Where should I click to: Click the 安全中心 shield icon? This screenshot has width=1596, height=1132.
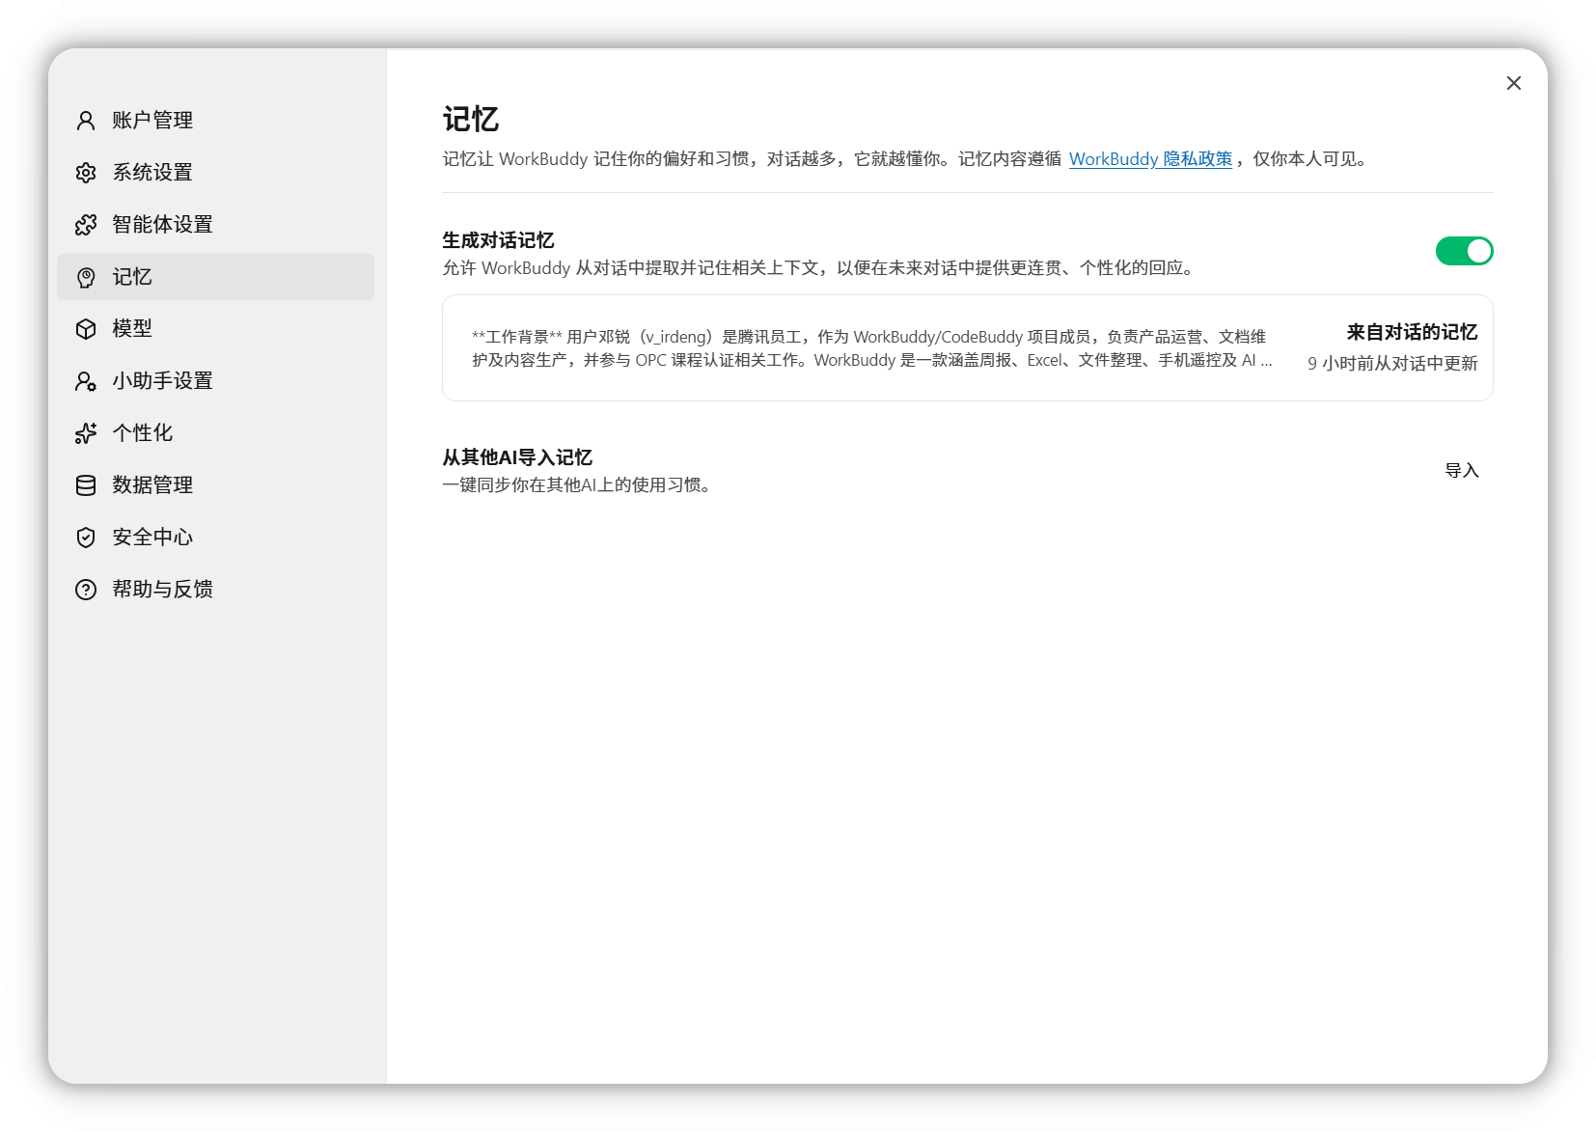86,538
